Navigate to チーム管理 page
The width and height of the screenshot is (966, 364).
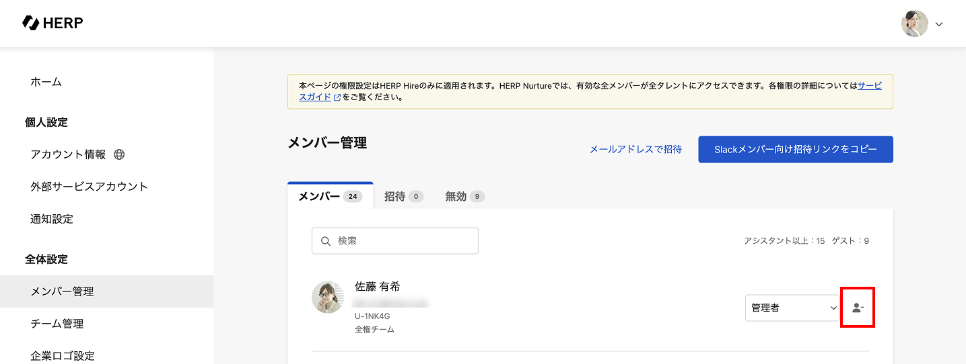tap(57, 324)
